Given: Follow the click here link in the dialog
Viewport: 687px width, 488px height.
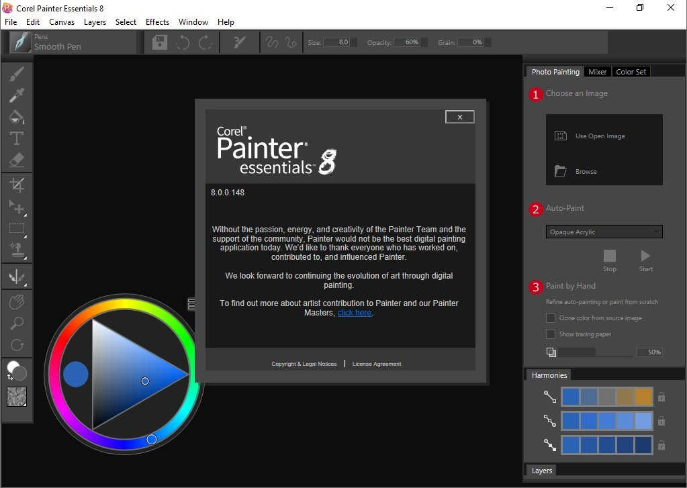Looking at the screenshot, I should click(354, 312).
